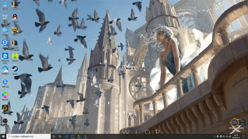
Task: Open the volume speaker tray icon
Action: click(227, 136)
